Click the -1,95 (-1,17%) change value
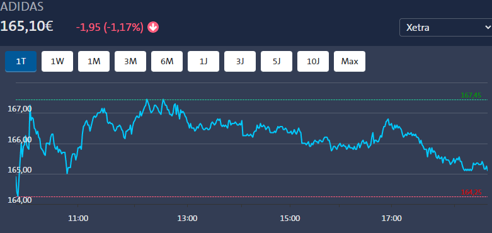 click(x=110, y=28)
